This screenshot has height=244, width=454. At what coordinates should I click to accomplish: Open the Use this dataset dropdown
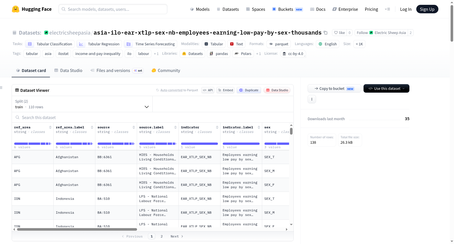(386, 88)
